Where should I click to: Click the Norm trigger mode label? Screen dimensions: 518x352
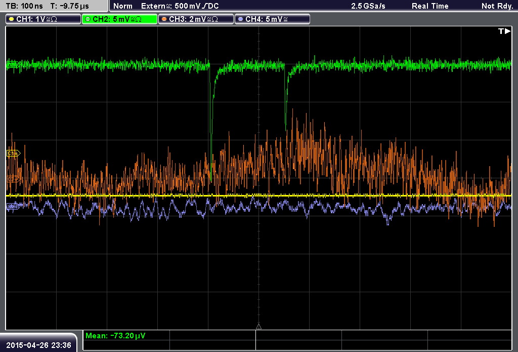click(122, 6)
